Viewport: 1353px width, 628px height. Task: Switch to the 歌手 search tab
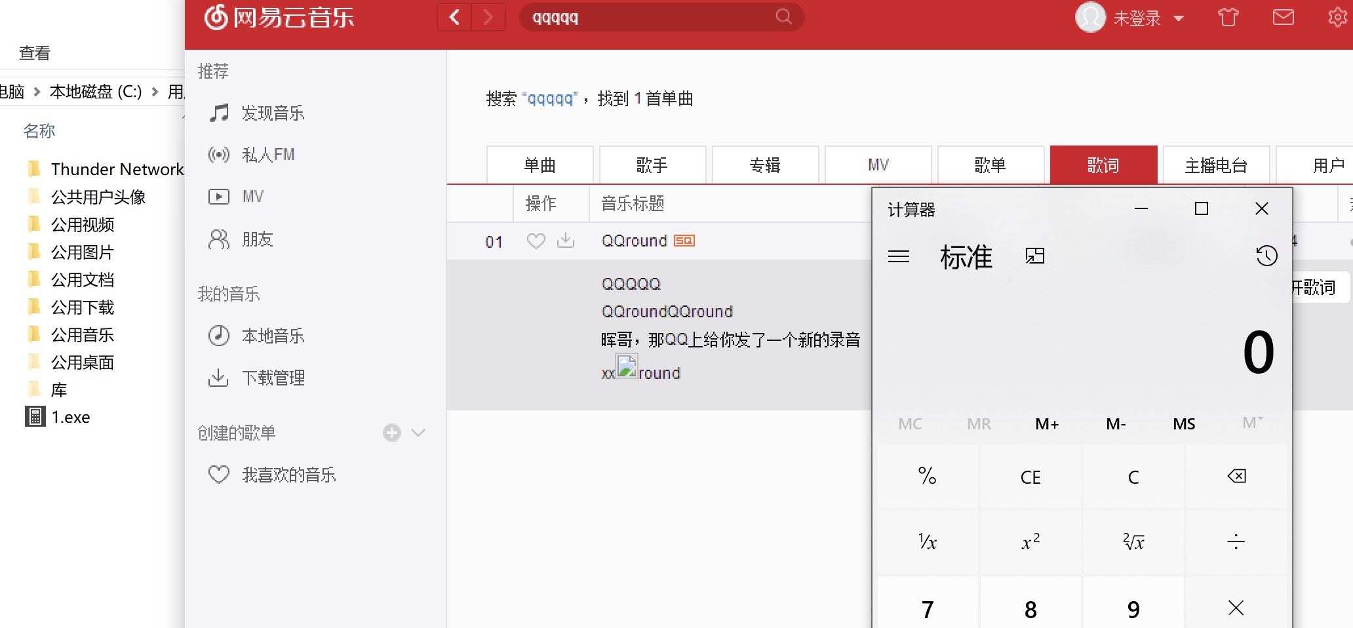pyautogui.click(x=652, y=165)
